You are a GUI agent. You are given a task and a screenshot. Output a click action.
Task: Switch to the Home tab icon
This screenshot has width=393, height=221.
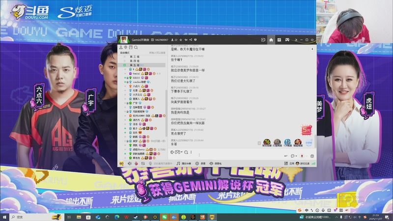(271, 40)
